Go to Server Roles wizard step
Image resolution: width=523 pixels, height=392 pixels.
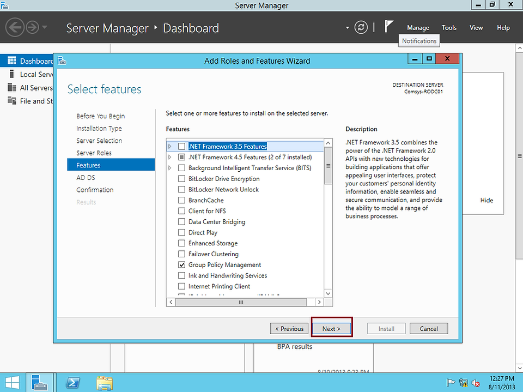[94, 153]
